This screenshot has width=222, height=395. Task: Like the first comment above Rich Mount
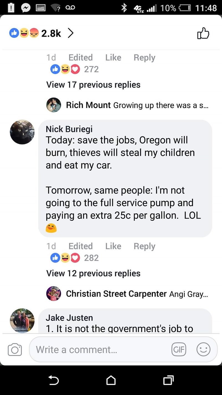coord(113,57)
